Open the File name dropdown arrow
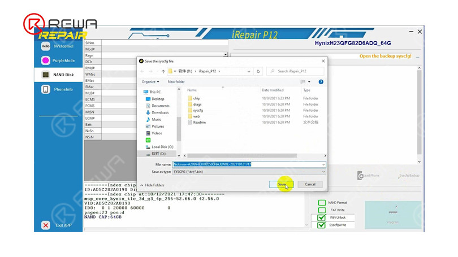Image resolution: width=458 pixels, height=257 pixels. [x=323, y=164]
